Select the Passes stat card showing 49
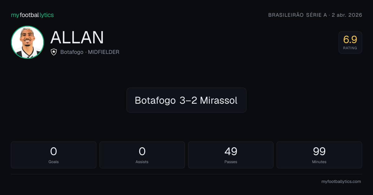The height and width of the screenshot is (195, 373). (x=231, y=155)
